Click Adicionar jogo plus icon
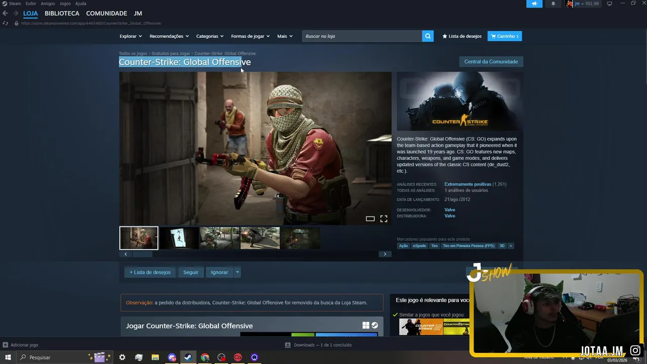647x364 pixels. click(x=5, y=345)
